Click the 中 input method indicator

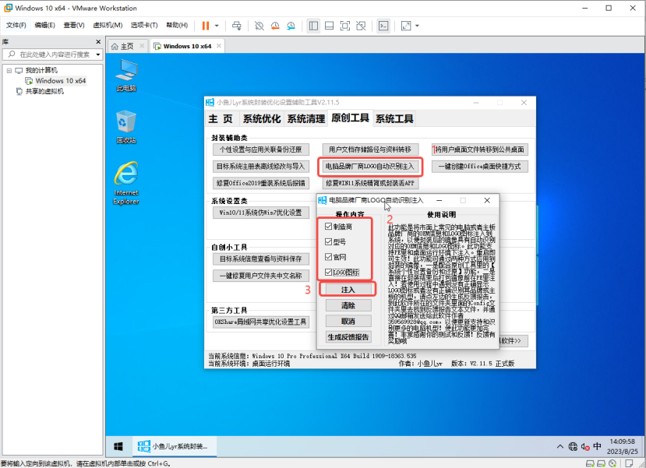[x=598, y=447]
